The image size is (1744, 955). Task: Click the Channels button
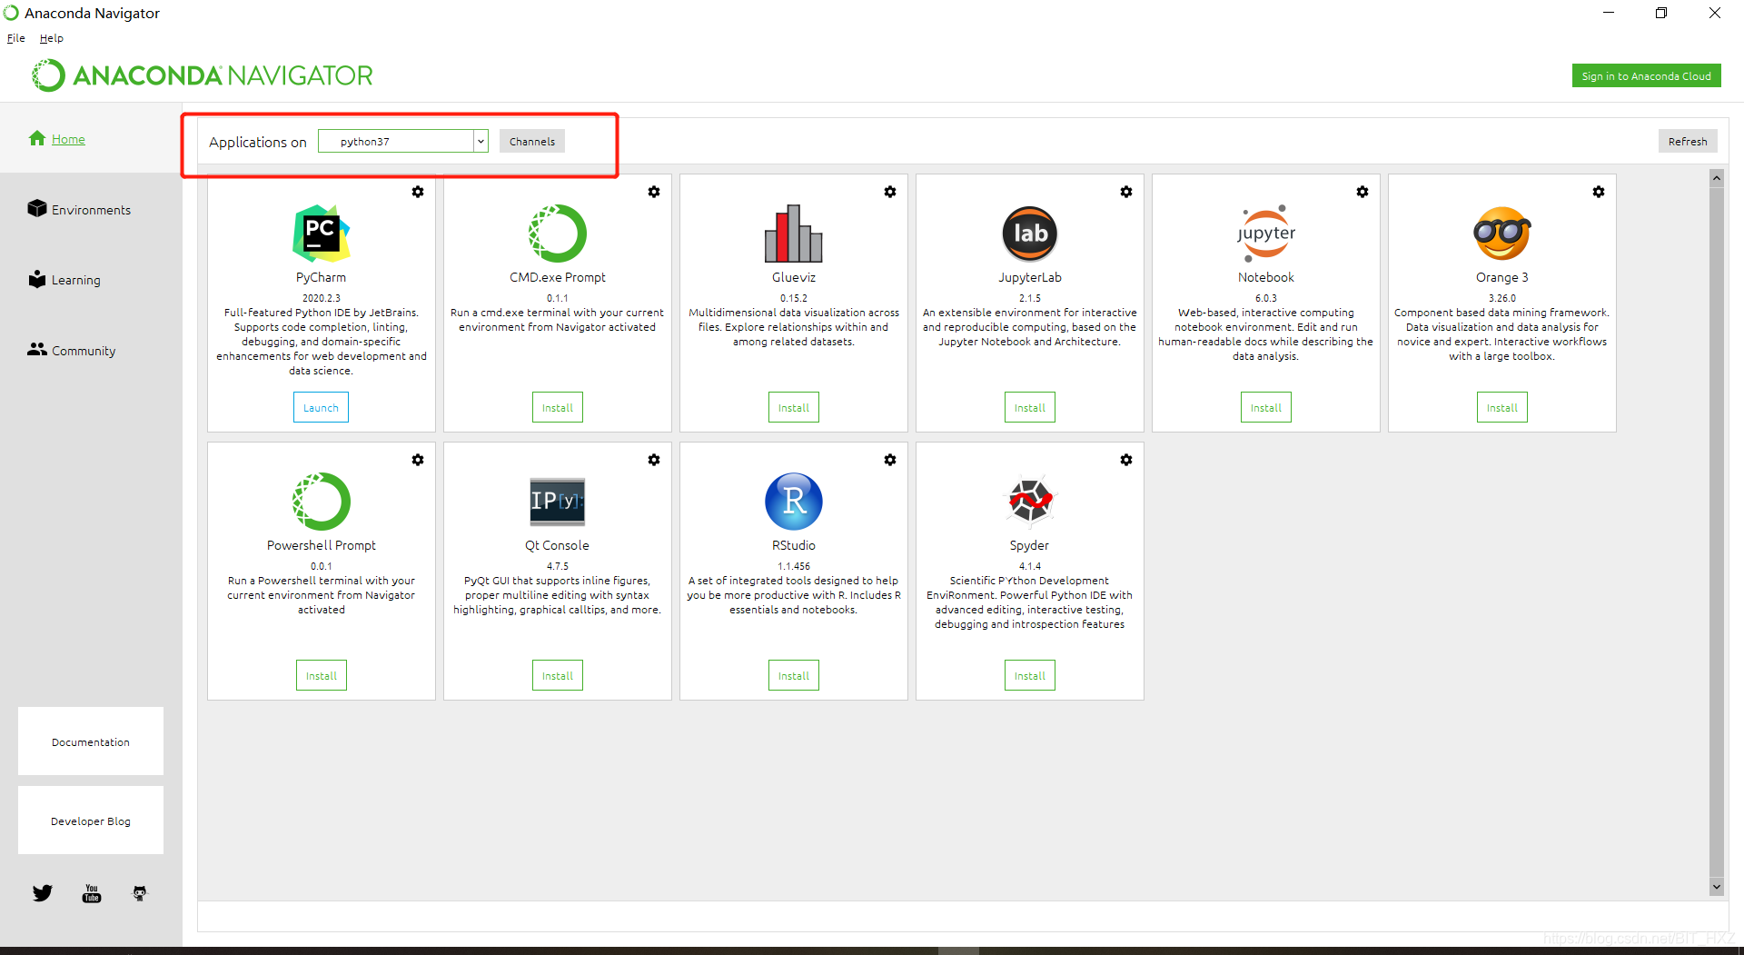coord(532,141)
